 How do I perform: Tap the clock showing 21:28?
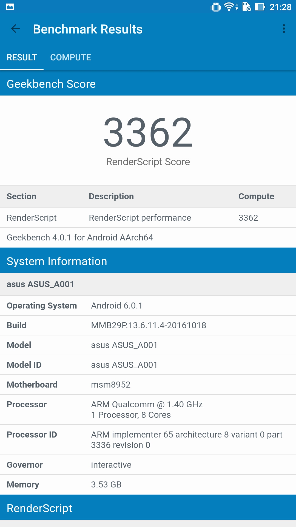[x=280, y=7]
